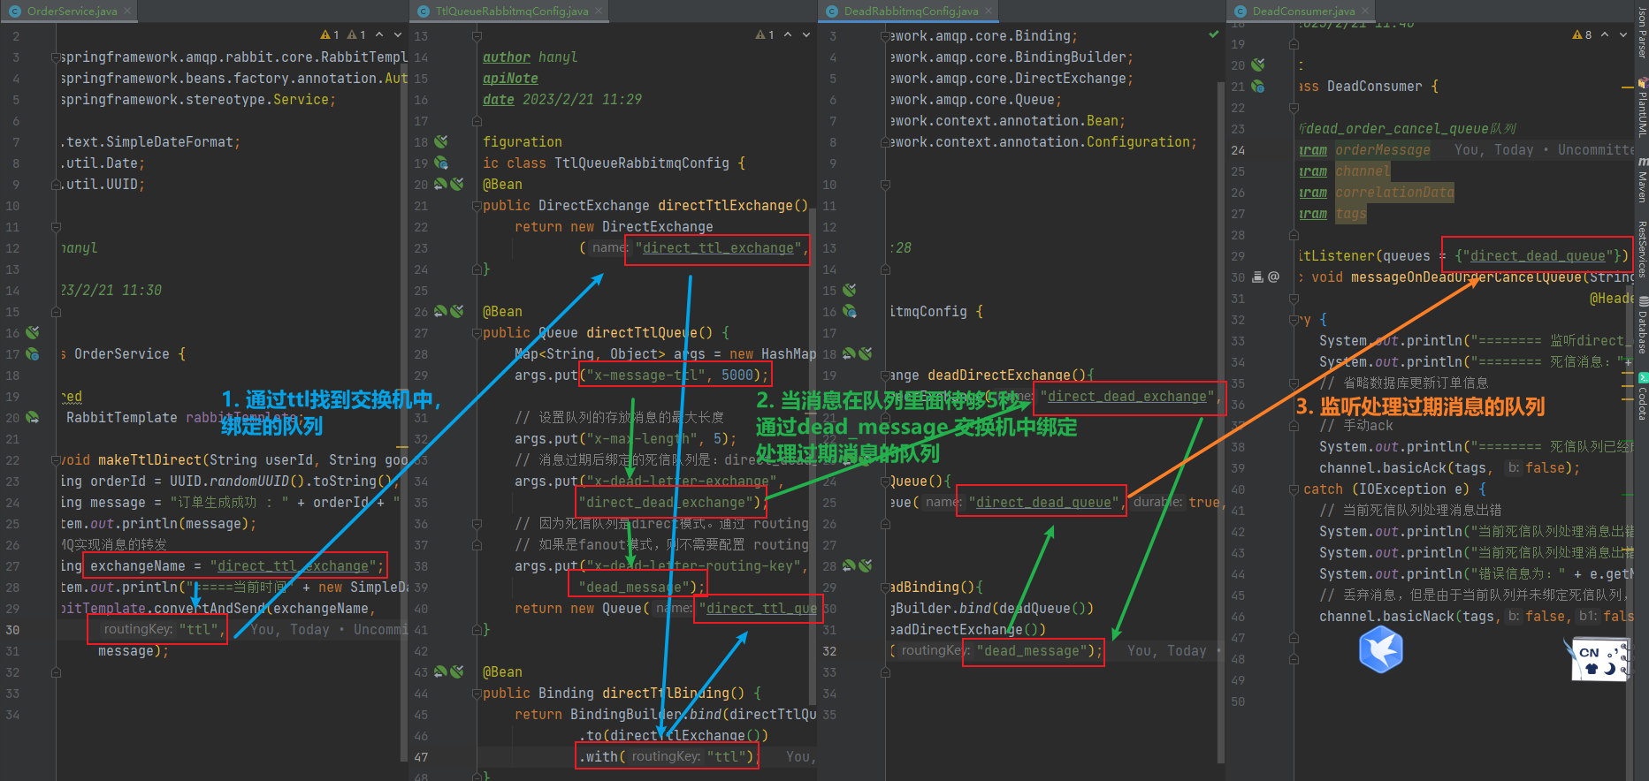Click bean-usage arrows icon on TtlQueueRabbitmqConfig line 20

coord(441,185)
